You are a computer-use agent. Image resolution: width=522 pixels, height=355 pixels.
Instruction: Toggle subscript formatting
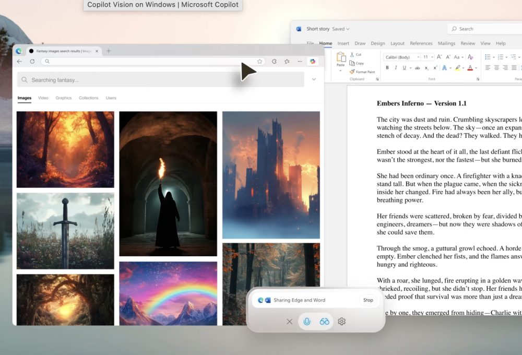pyautogui.click(x=426, y=68)
